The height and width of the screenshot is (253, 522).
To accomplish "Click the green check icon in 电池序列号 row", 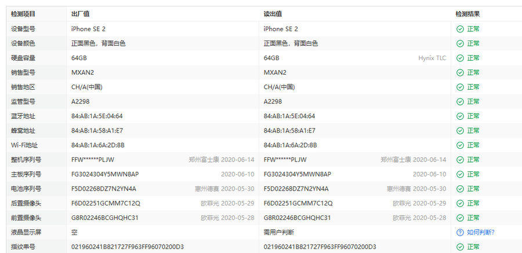I will [460, 189].
